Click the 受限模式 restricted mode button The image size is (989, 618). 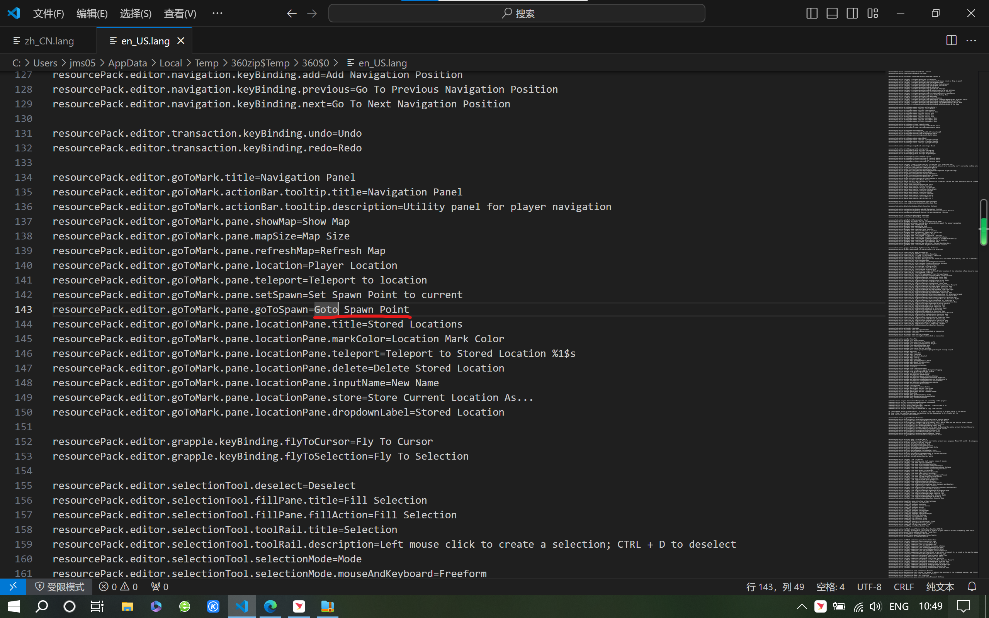59,587
